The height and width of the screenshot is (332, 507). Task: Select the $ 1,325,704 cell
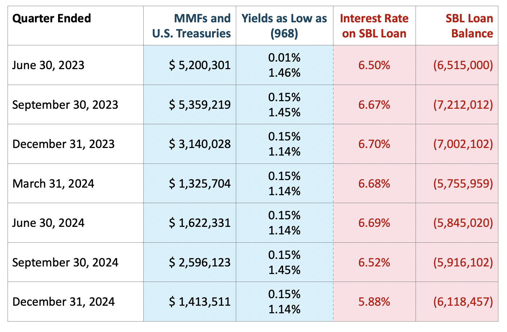(x=200, y=184)
